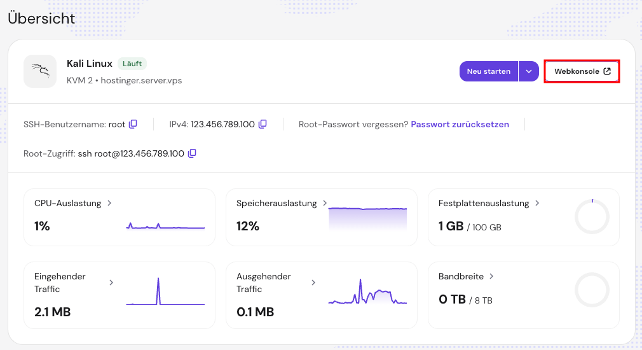Screen dimensions: 642x350
Task: Copy the IPv4 address 123.456.789.100
Action: coord(263,124)
